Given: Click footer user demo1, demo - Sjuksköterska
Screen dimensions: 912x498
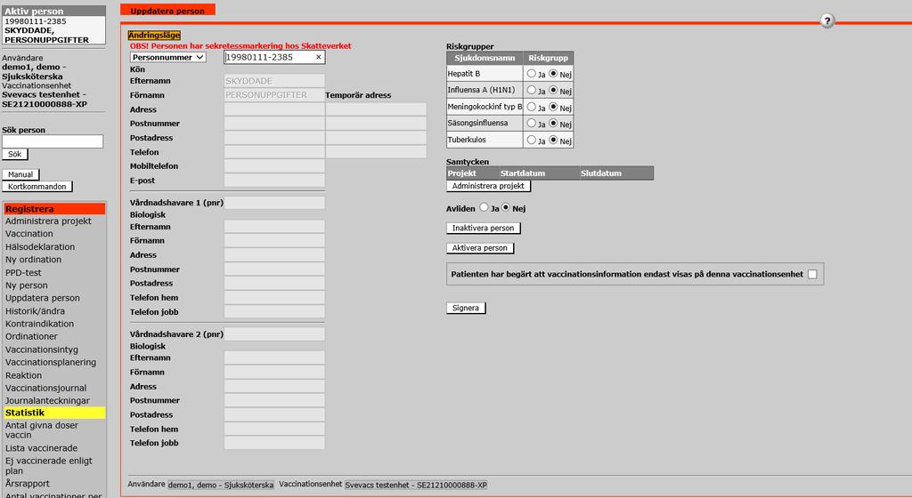Looking at the screenshot, I should [221, 485].
